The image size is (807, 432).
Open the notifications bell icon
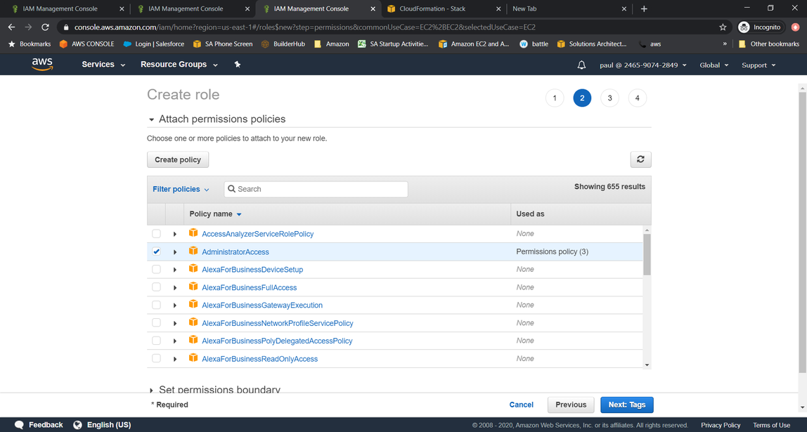(x=581, y=65)
